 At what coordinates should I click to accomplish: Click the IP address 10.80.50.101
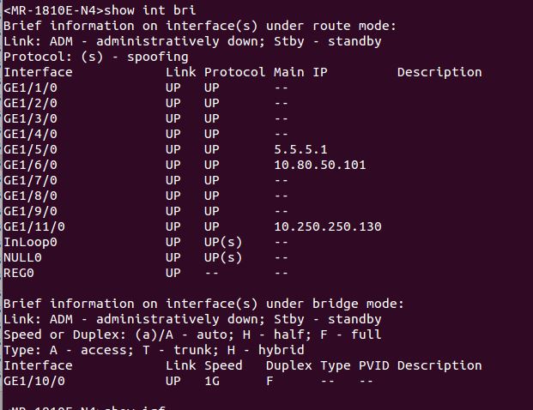320,165
